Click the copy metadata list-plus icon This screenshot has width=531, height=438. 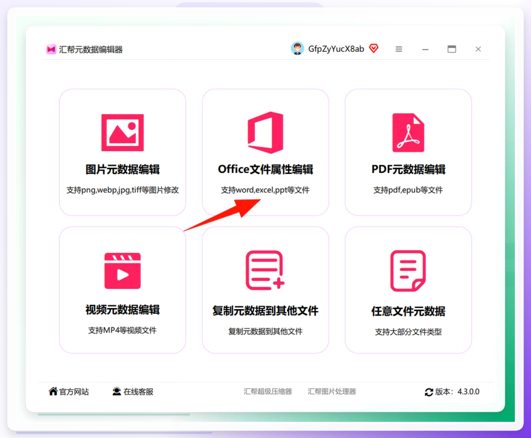[x=265, y=270]
